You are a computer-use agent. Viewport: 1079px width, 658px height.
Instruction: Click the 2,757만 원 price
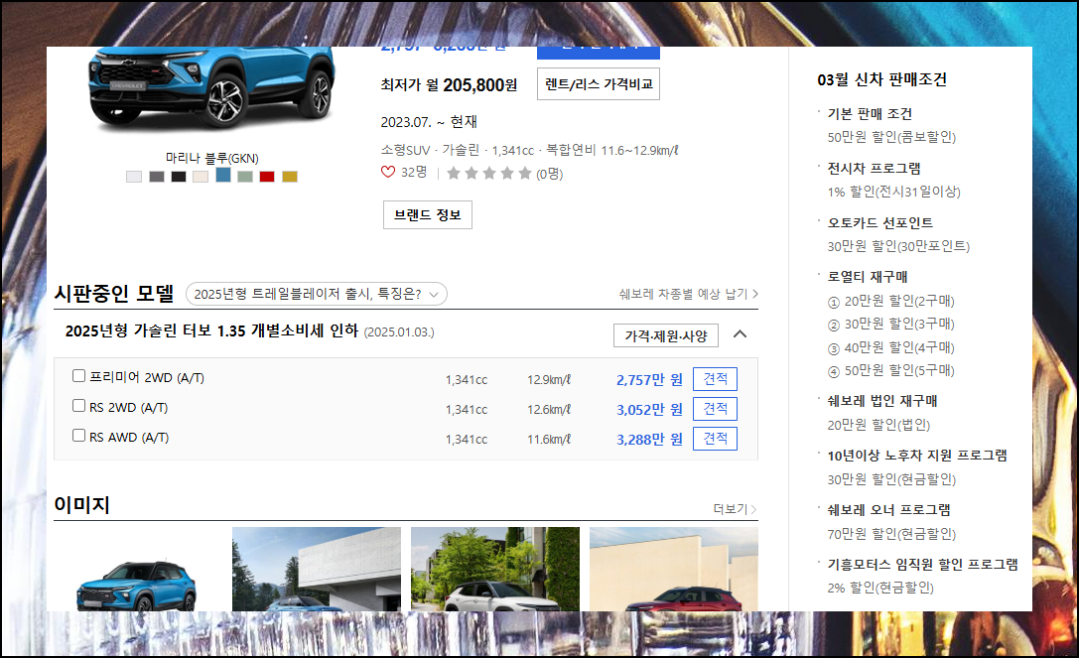pos(649,380)
